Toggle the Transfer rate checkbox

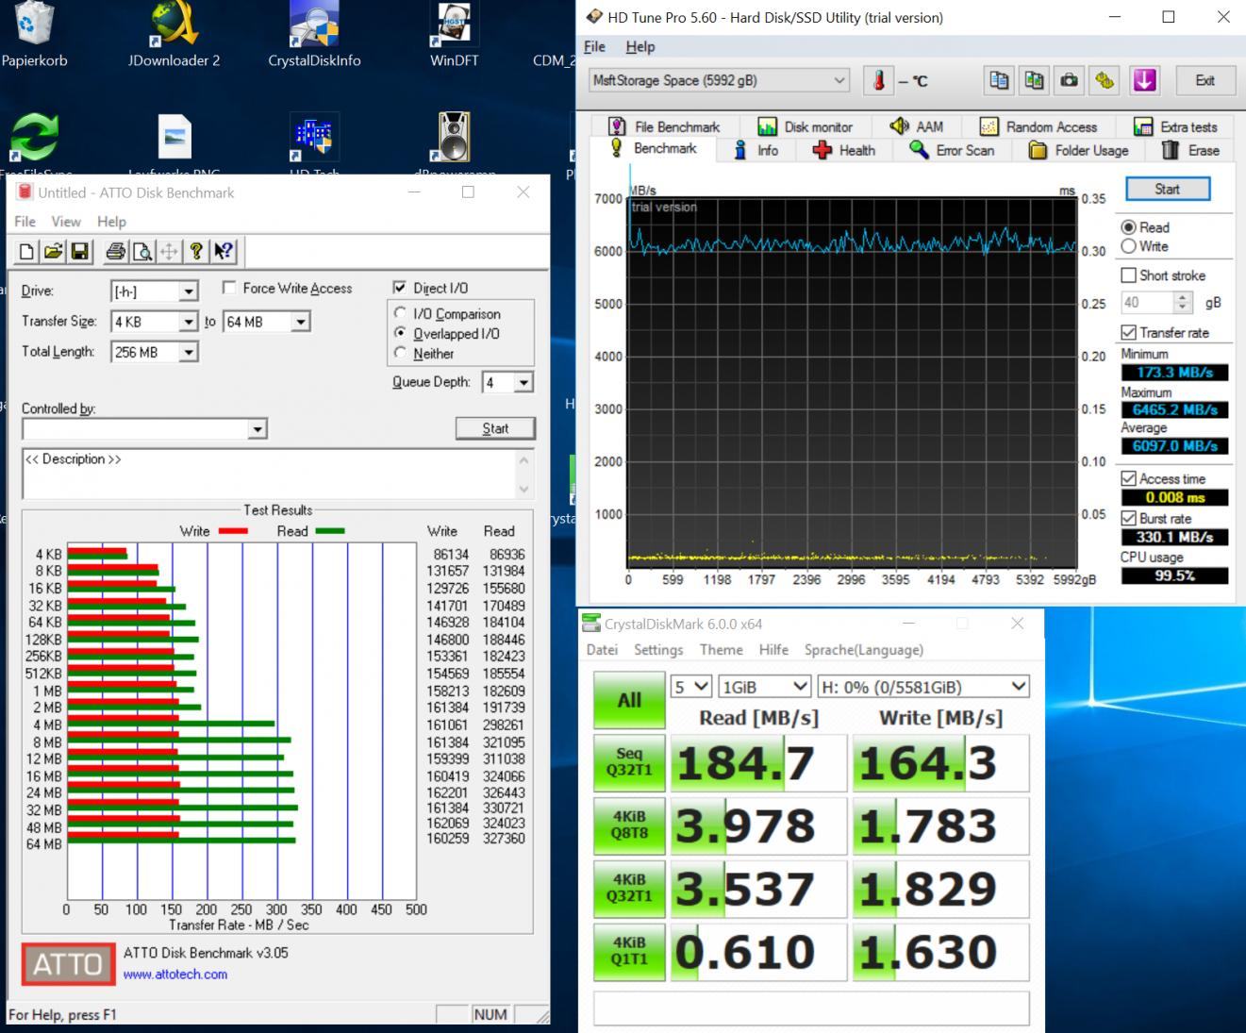1128,332
